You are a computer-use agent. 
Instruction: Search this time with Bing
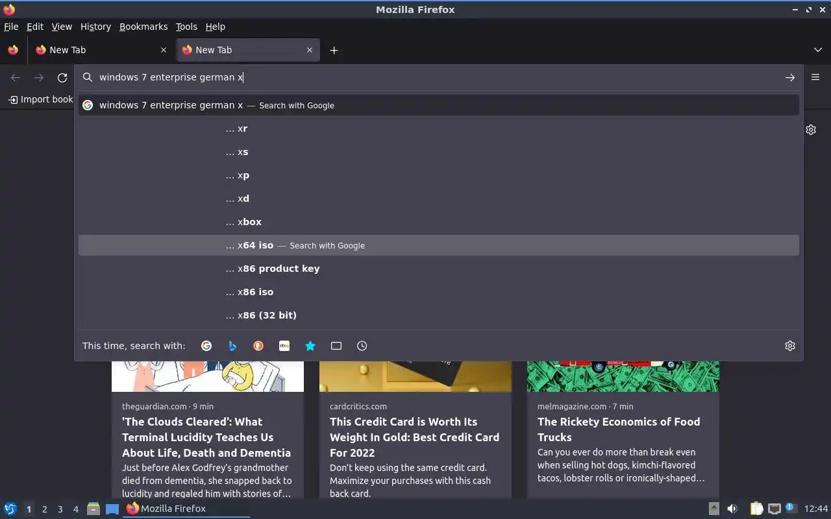(232, 346)
